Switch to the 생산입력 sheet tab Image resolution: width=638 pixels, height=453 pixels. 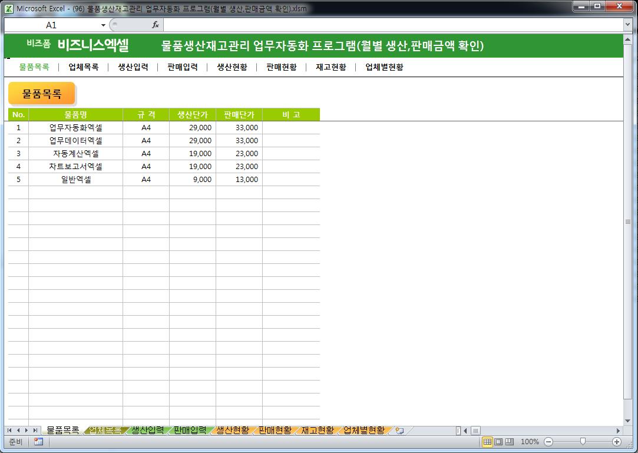point(148,430)
